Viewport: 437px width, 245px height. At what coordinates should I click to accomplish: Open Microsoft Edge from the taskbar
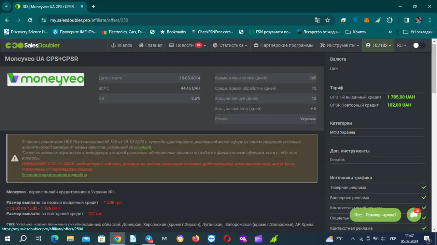55,239
